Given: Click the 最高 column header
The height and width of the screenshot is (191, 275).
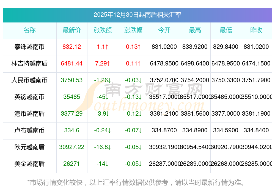Looking at the screenshot, I should [195, 30].
